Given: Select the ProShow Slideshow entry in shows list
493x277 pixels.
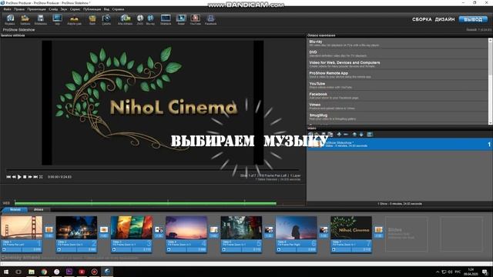Looking at the screenshot, I should point(399,144).
